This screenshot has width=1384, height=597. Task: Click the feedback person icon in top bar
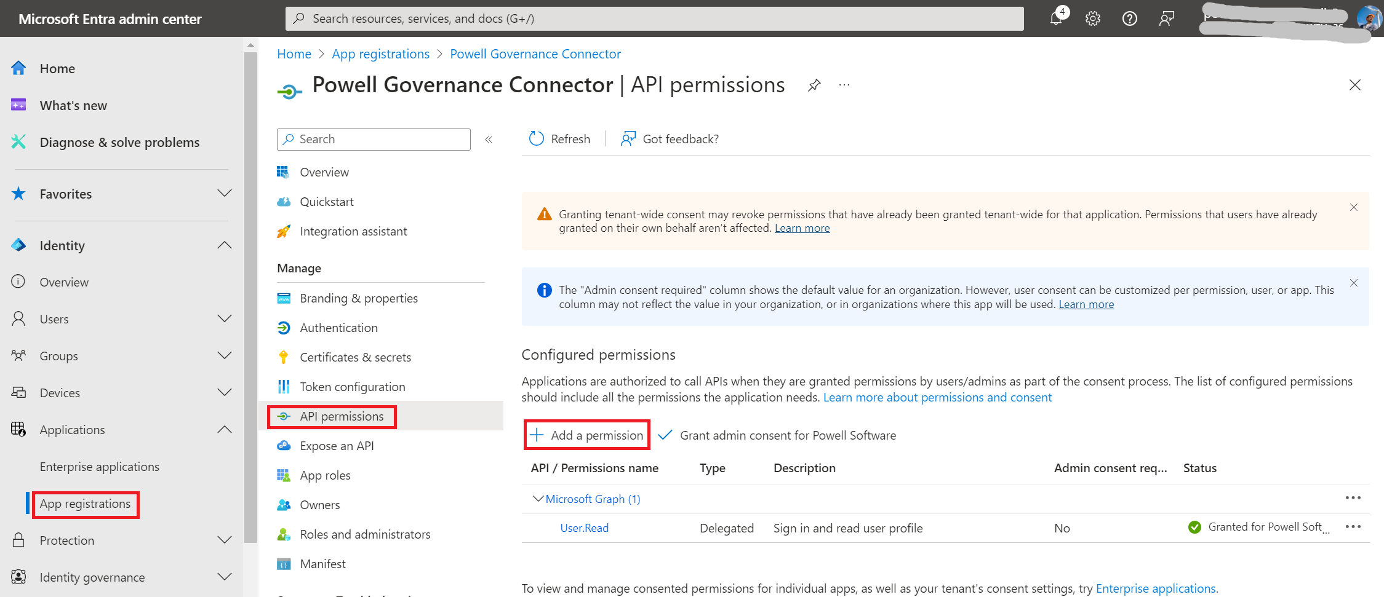(x=1166, y=18)
